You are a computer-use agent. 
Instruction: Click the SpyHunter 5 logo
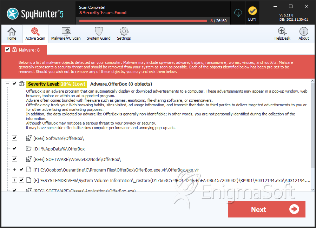point(35,14)
